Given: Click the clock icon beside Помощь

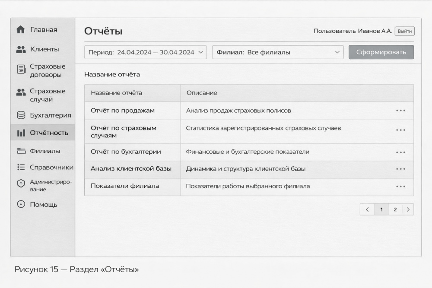Looking at the screenshot, I should [21, 204].
